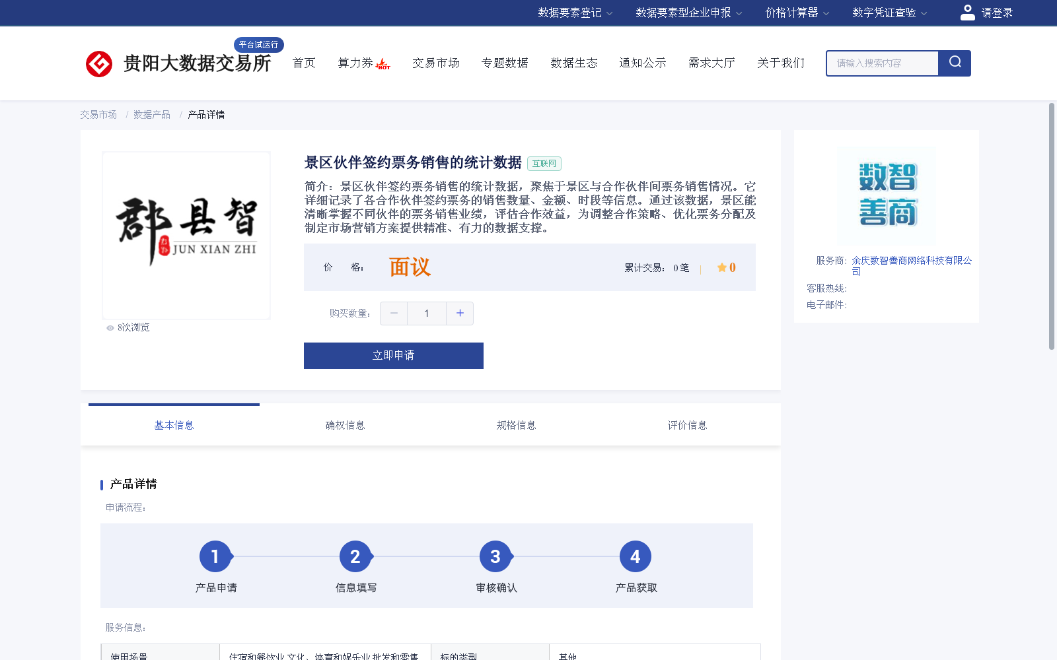Switch to the 评价信息 tab
The width and height of the screenshot is (1057, 660).
click(687, 426)
